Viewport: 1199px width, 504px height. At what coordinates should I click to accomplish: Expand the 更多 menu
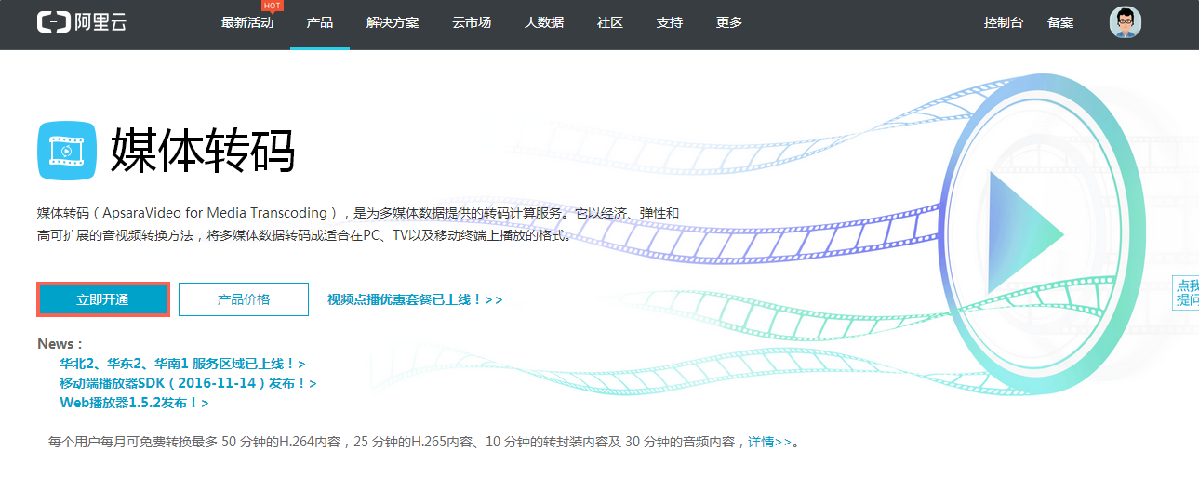pos(729,22)
